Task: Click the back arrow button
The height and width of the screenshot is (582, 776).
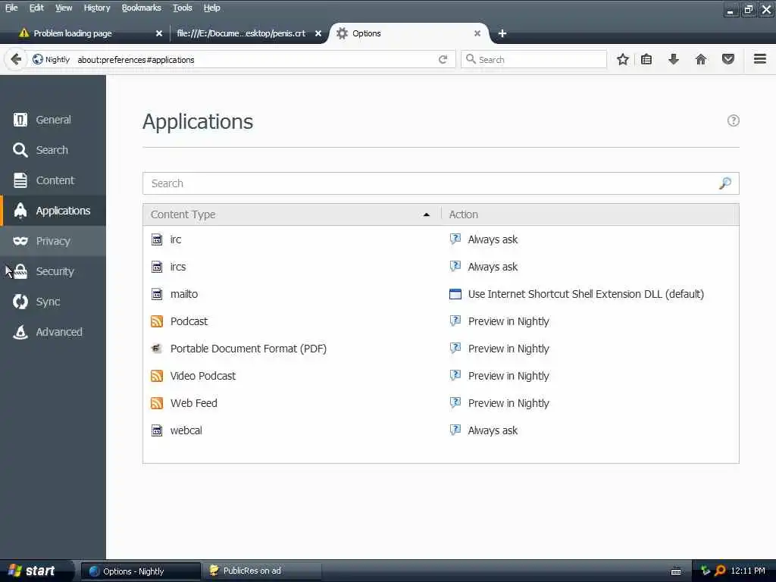Action: 16,59
